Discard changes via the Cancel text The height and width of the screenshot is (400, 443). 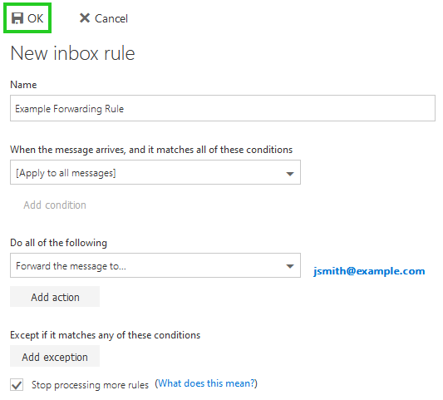(x=111, y=18)
